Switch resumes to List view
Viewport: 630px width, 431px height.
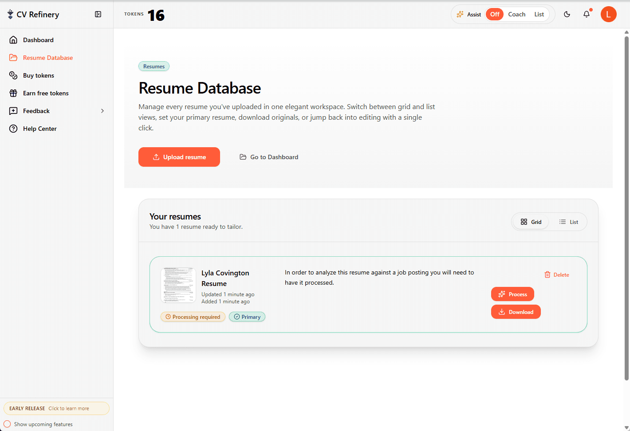click(x=569, y=222)
